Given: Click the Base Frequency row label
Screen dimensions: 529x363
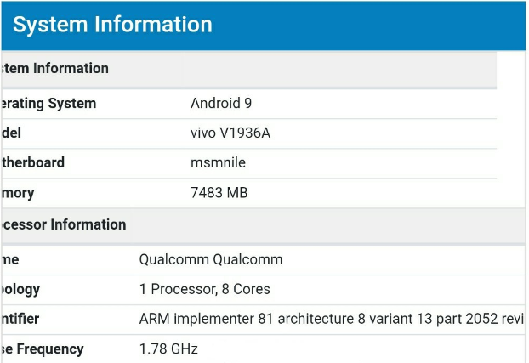Looking at the screenshot, I should point(43,349).
